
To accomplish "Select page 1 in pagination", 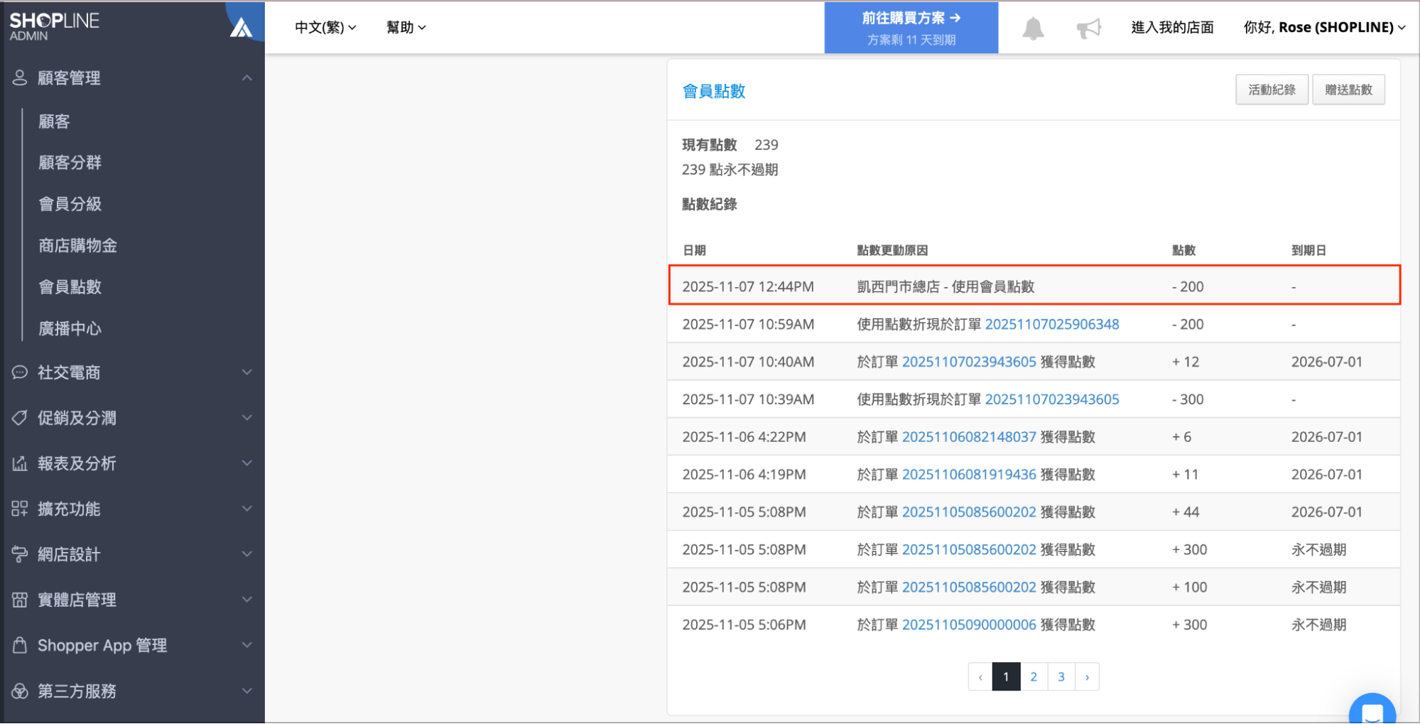I will (x=1006, y=677).
